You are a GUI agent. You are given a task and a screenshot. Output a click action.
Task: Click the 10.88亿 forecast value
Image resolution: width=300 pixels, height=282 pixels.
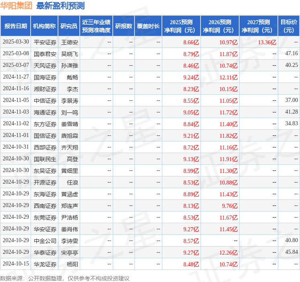coord(228,182)
